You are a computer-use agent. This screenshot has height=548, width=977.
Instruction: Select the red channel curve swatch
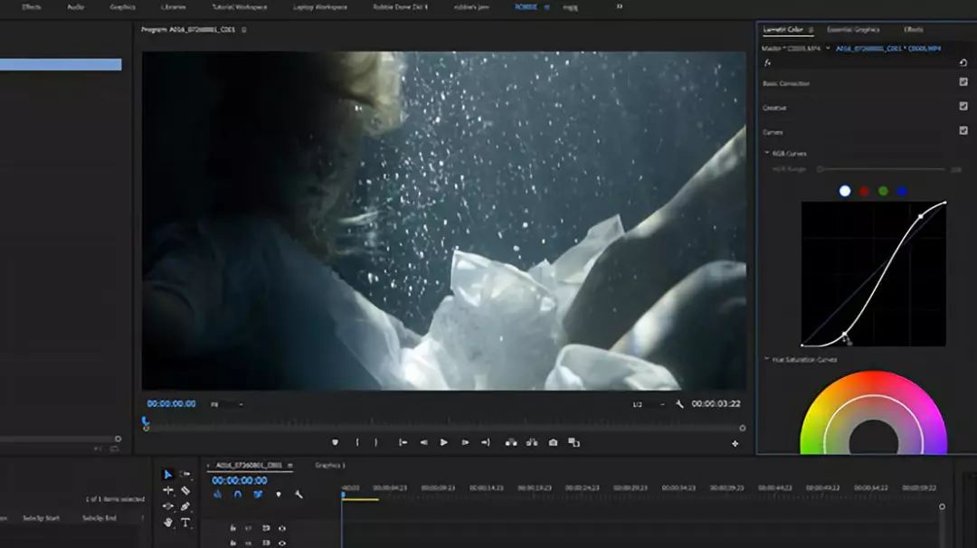[x=864, y=191]
